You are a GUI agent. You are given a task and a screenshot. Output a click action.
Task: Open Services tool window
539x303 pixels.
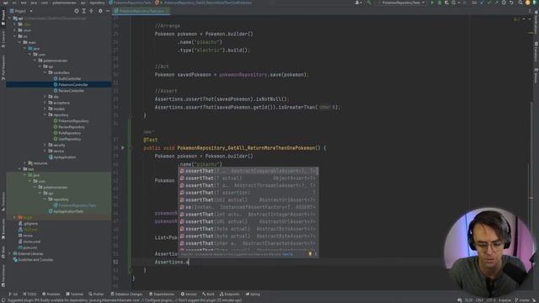189,294
